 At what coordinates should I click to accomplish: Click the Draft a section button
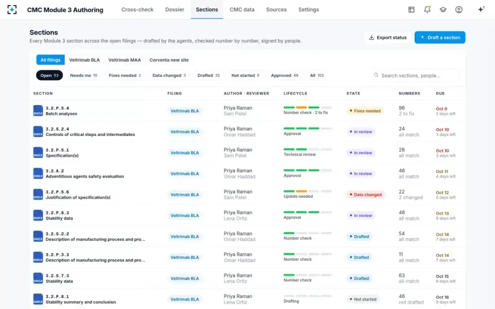click(440, 37)
